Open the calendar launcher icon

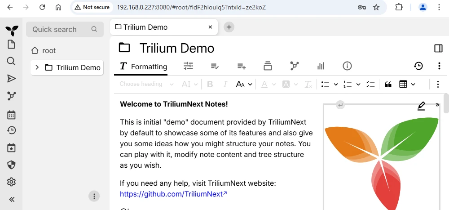pos(11,115)
